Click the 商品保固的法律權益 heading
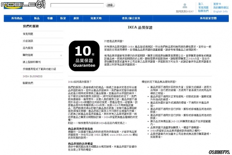 80,144
